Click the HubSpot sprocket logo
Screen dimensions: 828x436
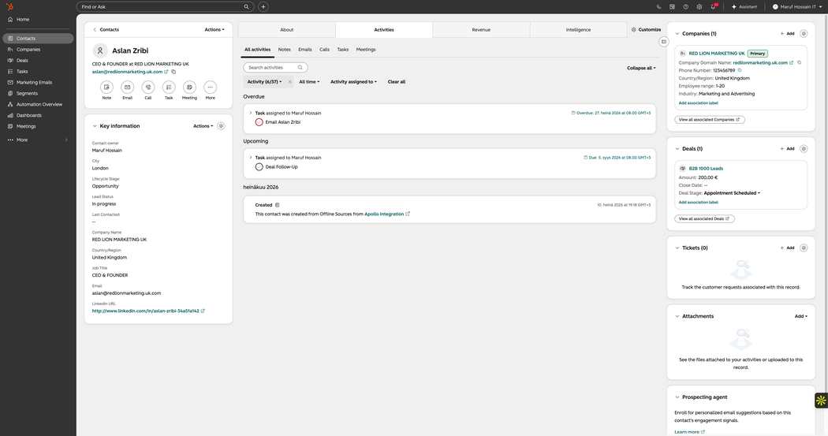[x=9, y=7]
